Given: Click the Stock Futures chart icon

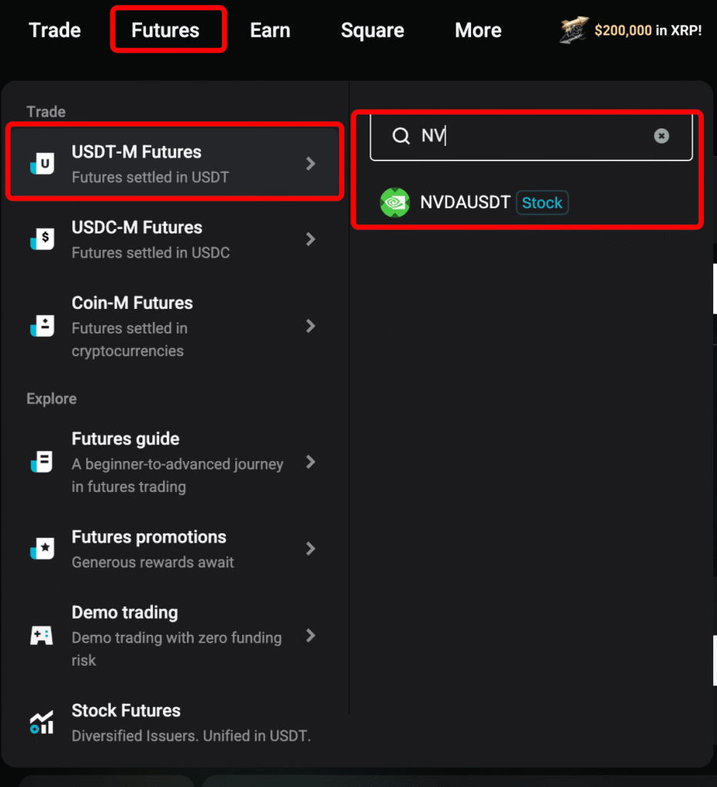Looking at the screenshot, I should point(41,722).
